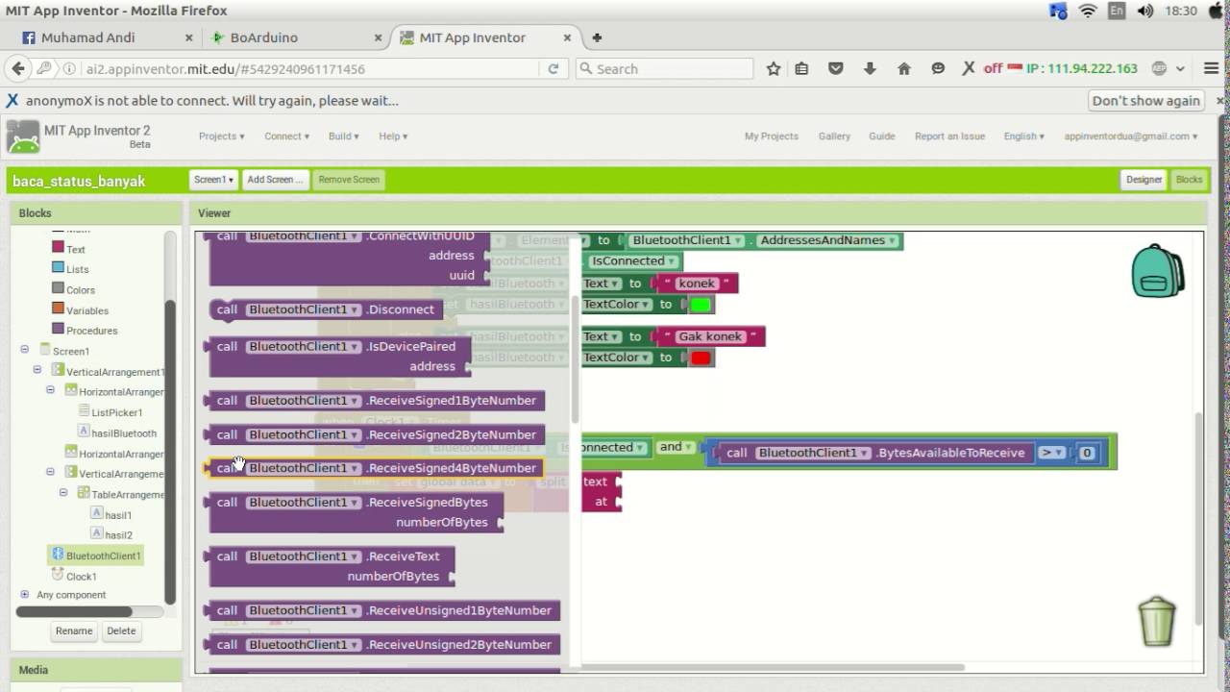Click the anonymoX X icon in the toolbar
The height and width of the screenshot is (692, 1230).
coord(969,68)
